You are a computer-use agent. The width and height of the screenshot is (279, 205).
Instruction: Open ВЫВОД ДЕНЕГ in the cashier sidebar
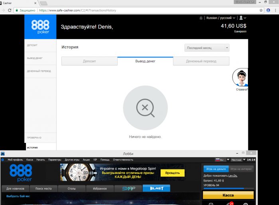[x=40, y=58]
